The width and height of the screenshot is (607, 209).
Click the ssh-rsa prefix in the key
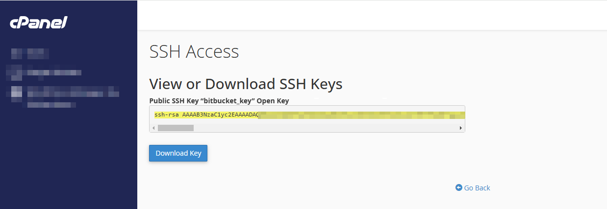point(166,115)
